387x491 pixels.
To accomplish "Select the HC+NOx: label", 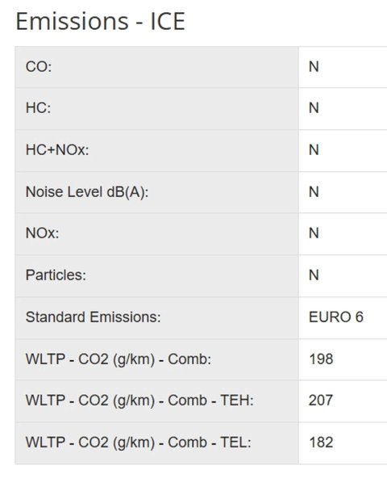I will coord(57,150).
